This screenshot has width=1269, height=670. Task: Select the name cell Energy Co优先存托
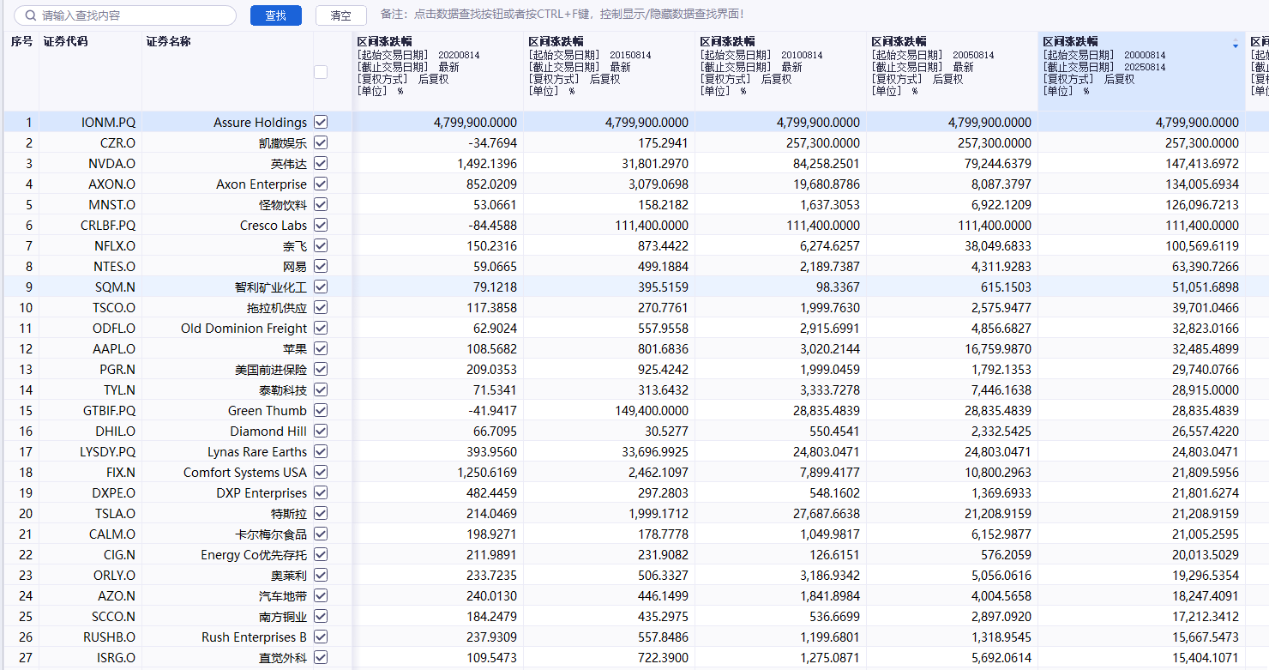tap(254, 555)
